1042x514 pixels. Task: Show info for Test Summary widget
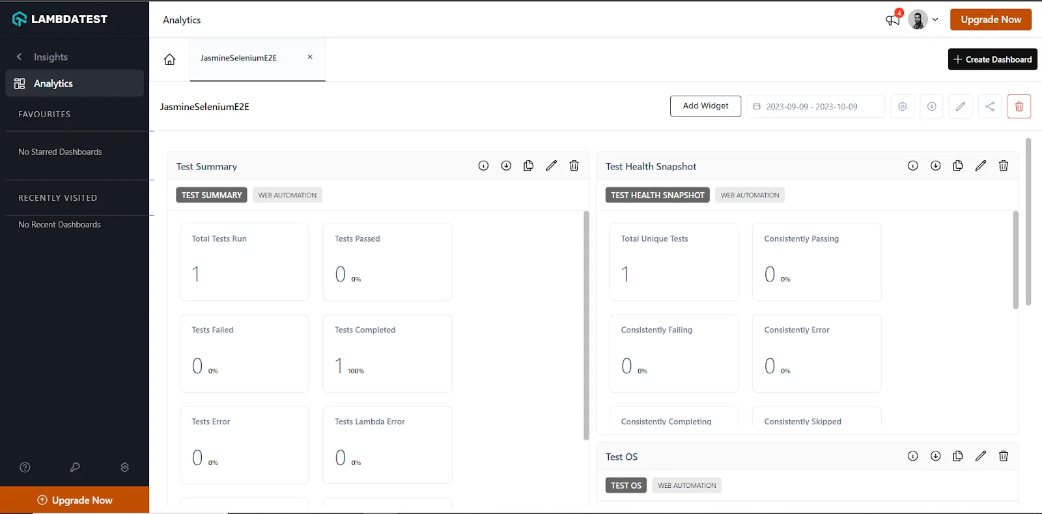483,165
